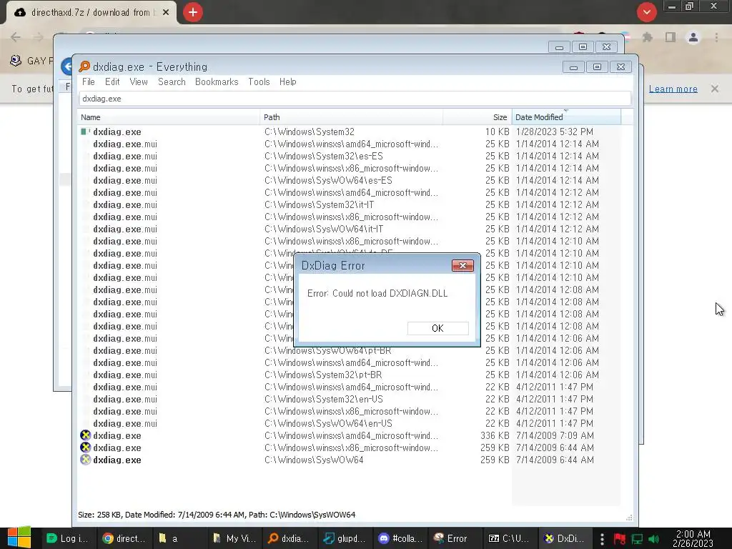
Task: Open the Windows Start button
Action: (19, 538)
